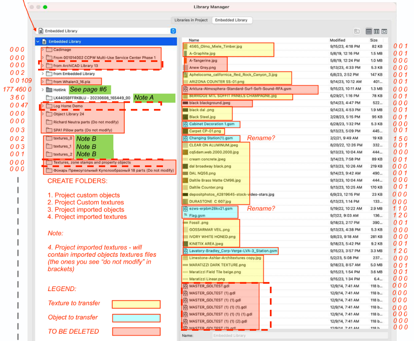The width and height of the screenshot is (414, 341).
Task: Expand the Cadimage folder
Action: point(42,50)
